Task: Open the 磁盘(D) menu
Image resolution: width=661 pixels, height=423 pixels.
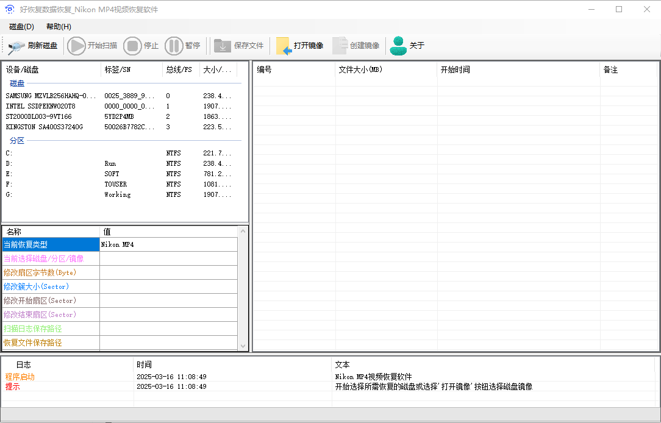Action: click(21, 27)
